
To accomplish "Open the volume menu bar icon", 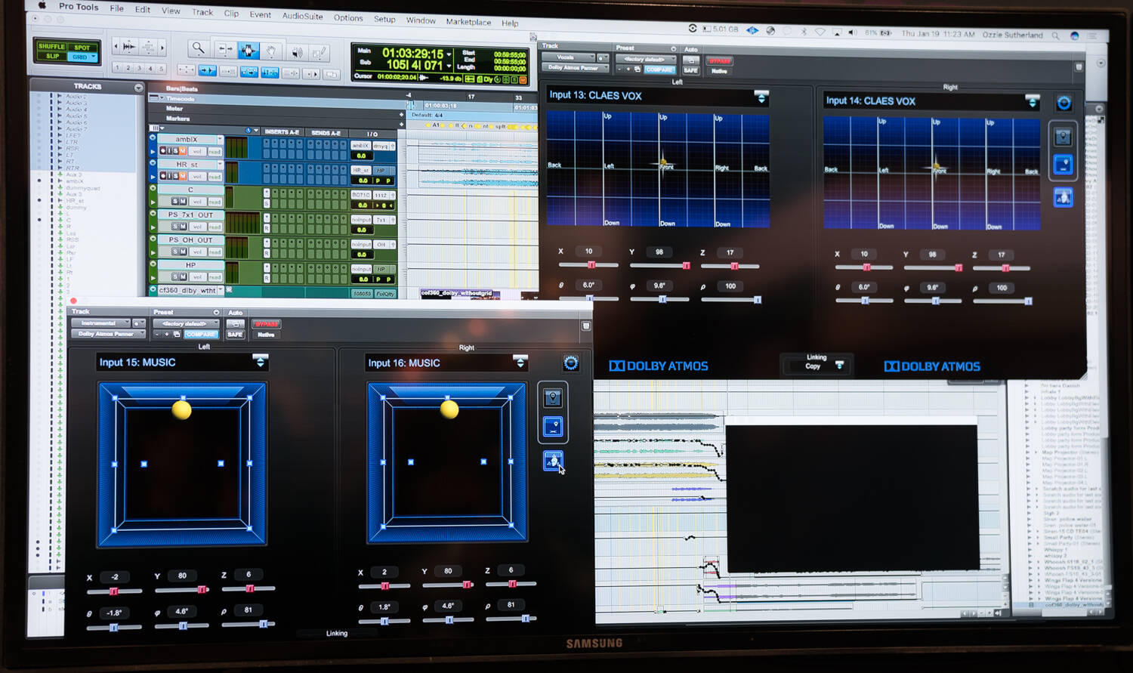I will click(853, 32).
